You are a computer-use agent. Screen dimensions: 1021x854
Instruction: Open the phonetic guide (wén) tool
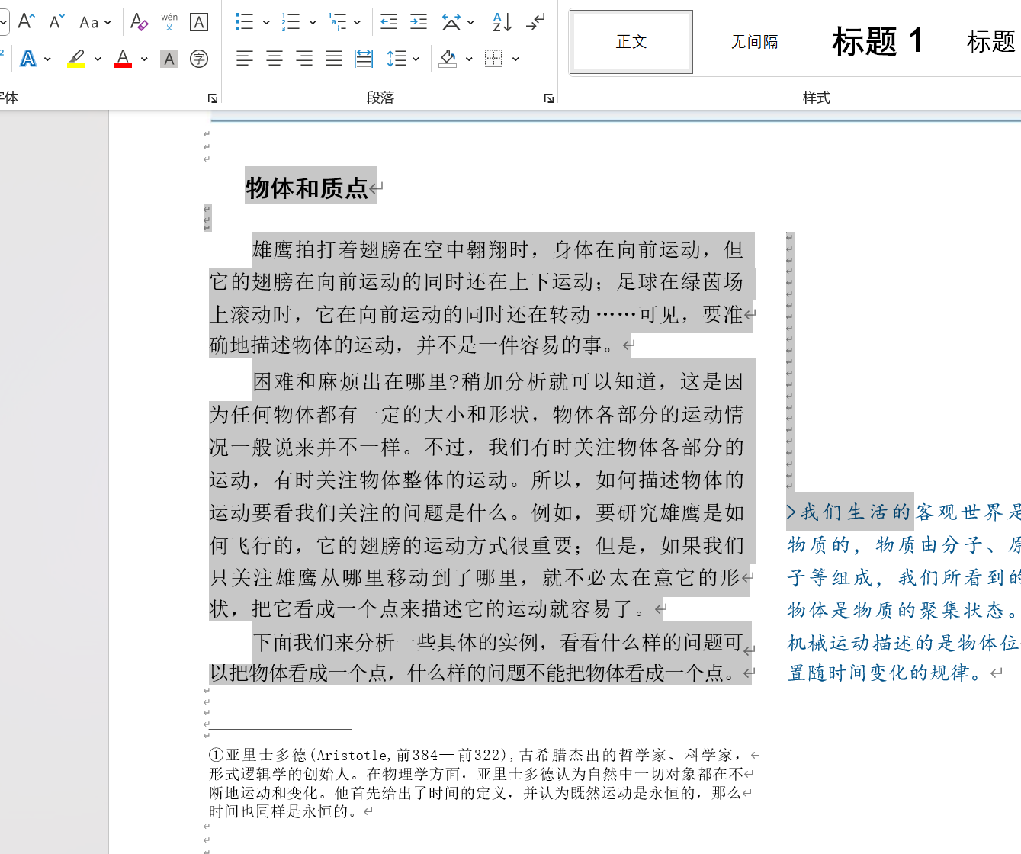pos(169,22)
